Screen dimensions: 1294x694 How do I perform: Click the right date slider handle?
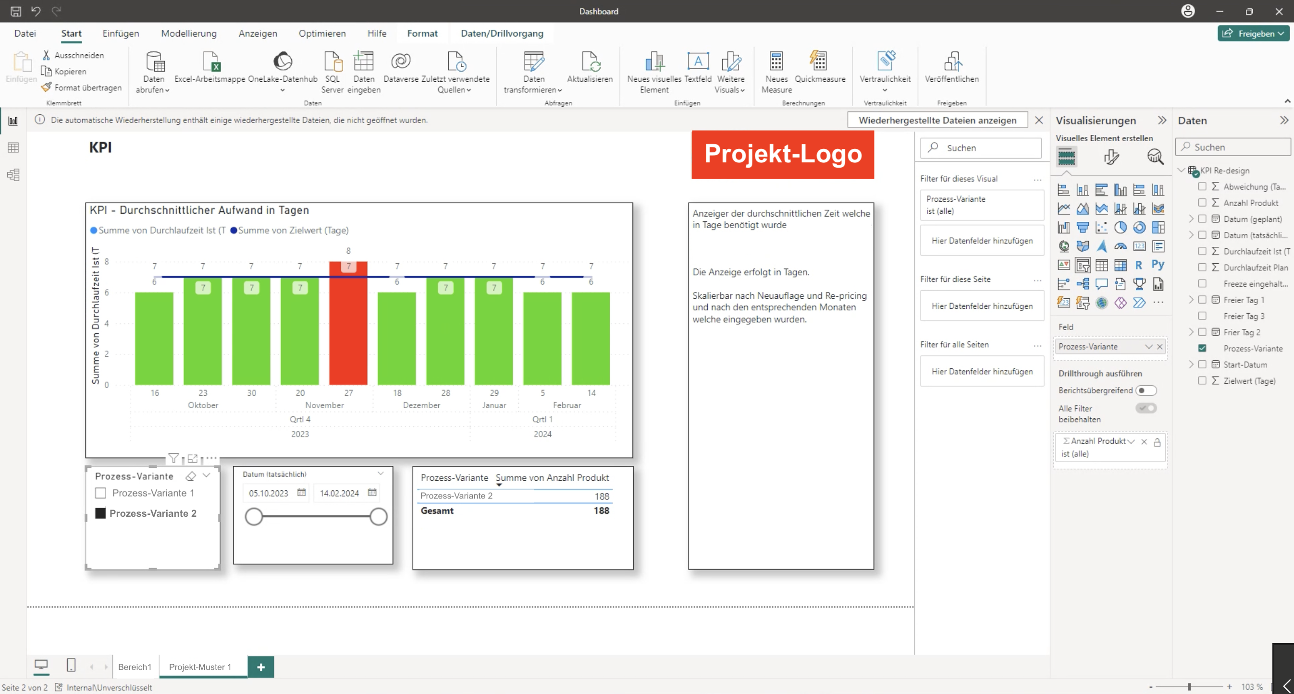point(378,516)
